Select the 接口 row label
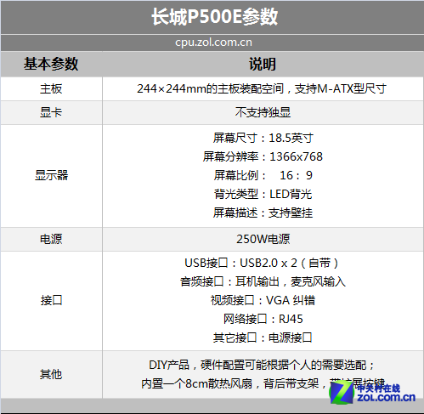 click(51, 300)
